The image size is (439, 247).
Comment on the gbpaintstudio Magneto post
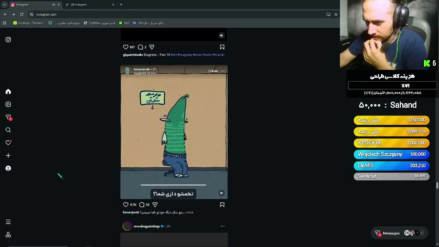coord(140,47)
